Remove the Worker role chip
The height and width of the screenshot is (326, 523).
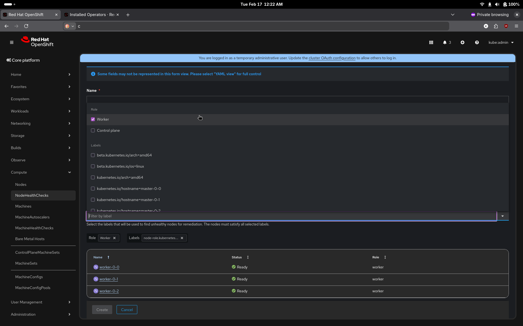click(114, 238)
